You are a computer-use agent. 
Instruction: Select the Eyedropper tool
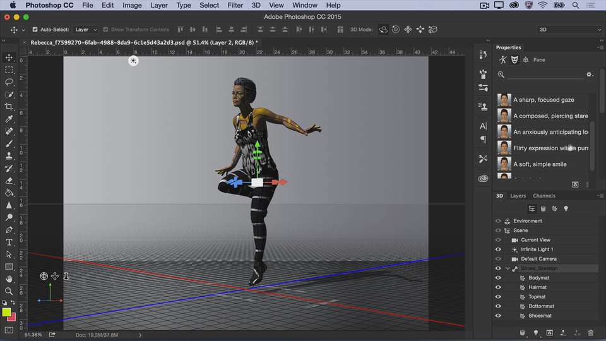[9, 119]
